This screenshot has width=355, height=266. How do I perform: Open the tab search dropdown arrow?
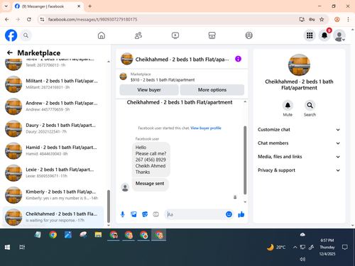6,6
